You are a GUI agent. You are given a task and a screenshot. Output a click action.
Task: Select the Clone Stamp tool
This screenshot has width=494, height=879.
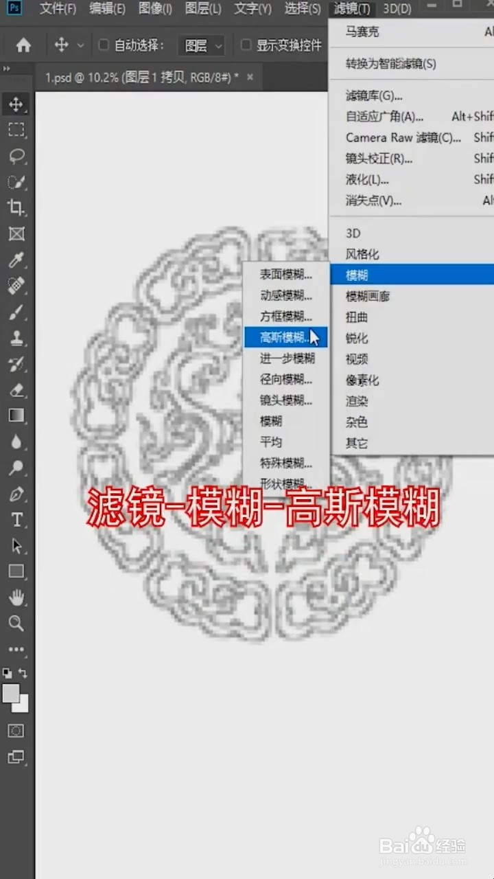point(16,338)
